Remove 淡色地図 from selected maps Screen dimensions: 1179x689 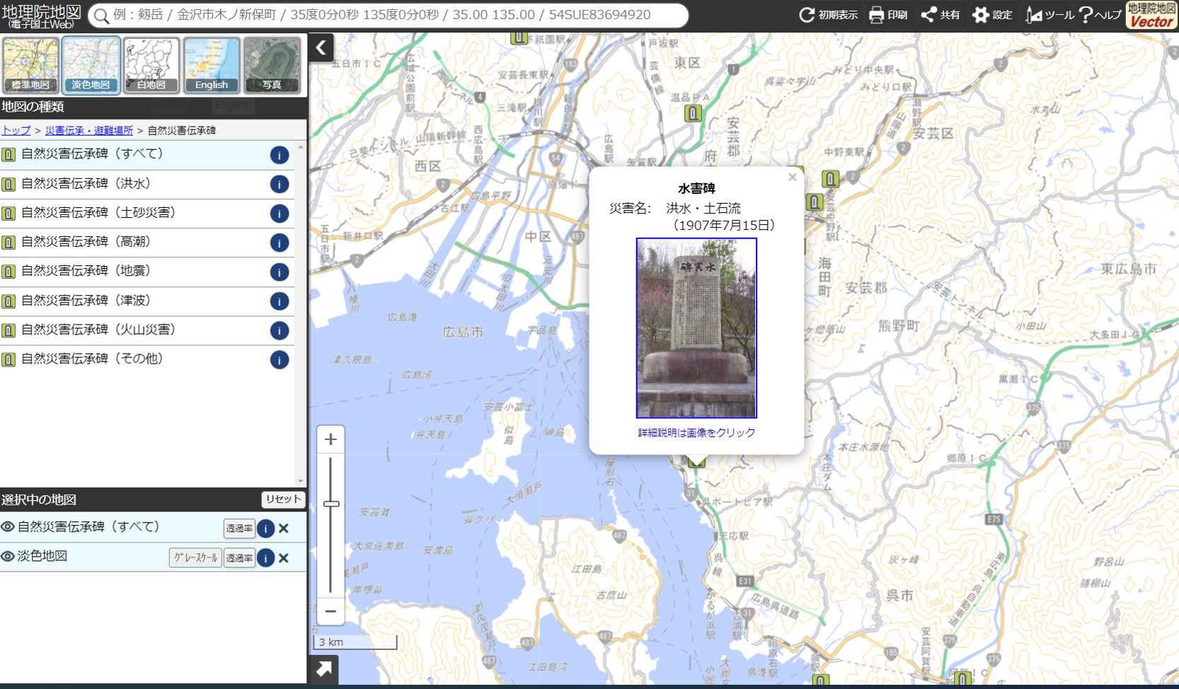click(x=284, y=558)
